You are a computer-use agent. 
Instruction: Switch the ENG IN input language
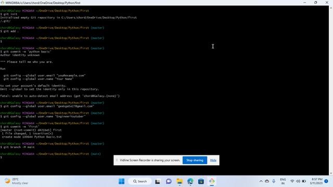pos(283,181)
